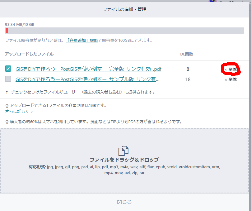Click the ファイルをドラッグ＆ドロップ upload text
The image size is (251, 211).
(x=124, y=160)
